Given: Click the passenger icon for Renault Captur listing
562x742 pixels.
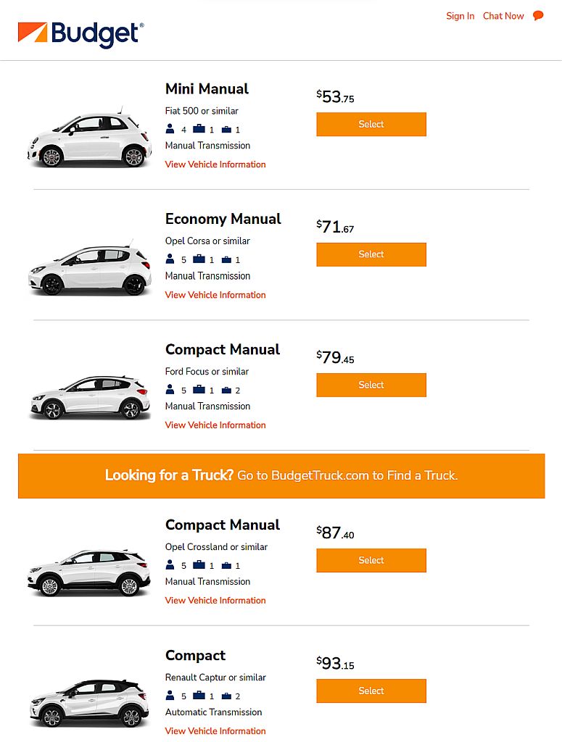Looking at the screenshot, I should point(168,696).
